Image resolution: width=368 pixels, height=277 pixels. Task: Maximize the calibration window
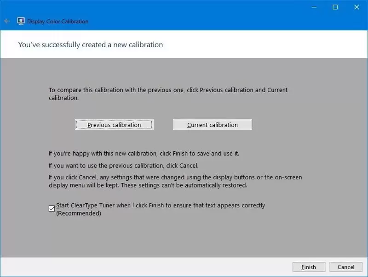[335, 7]
